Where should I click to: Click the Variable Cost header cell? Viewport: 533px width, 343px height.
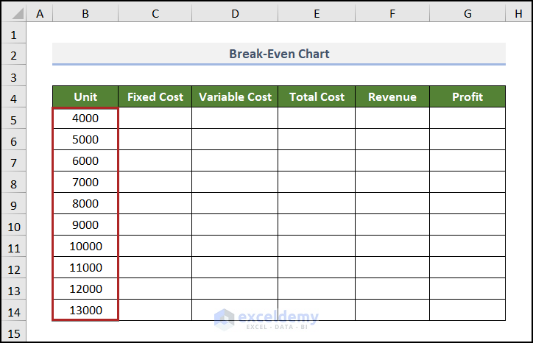(235, 97)
